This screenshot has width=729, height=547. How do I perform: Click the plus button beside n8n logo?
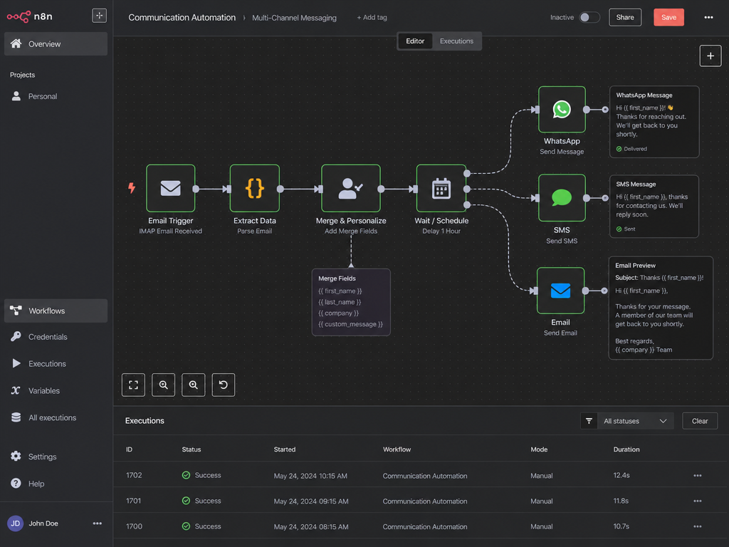[x=99, y=16]
